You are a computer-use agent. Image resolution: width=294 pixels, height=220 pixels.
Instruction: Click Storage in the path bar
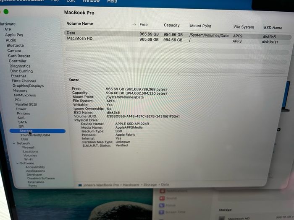[150, 185]
